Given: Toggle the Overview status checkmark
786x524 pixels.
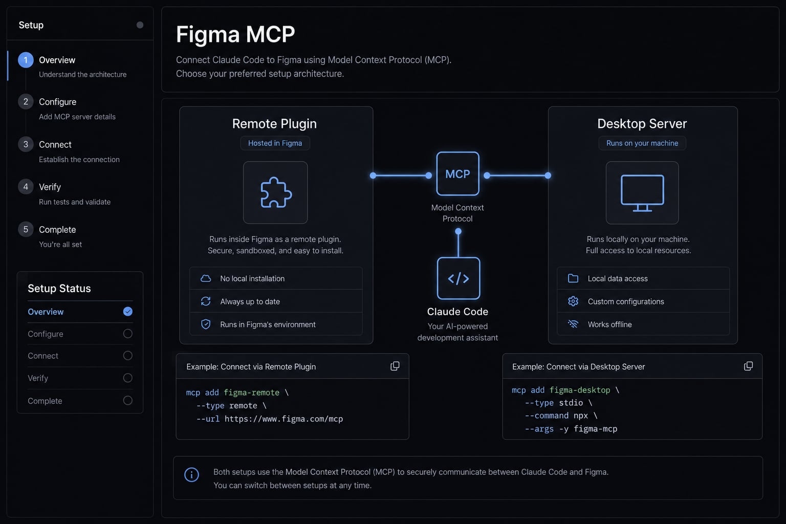Looking at the screenshot, I should [128, 312].
